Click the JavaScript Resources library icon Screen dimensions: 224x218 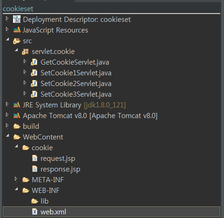pyautogui.click(x=17, y=30)
